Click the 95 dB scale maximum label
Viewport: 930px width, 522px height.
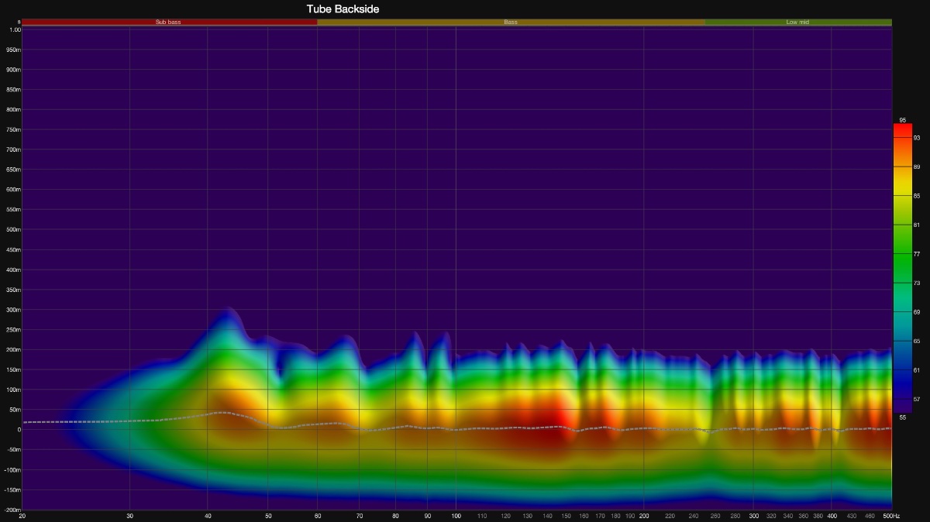click(x=902, y=120)
